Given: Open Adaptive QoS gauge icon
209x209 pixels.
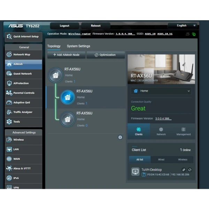Looking at the screenshot, I should coord(9,102).
